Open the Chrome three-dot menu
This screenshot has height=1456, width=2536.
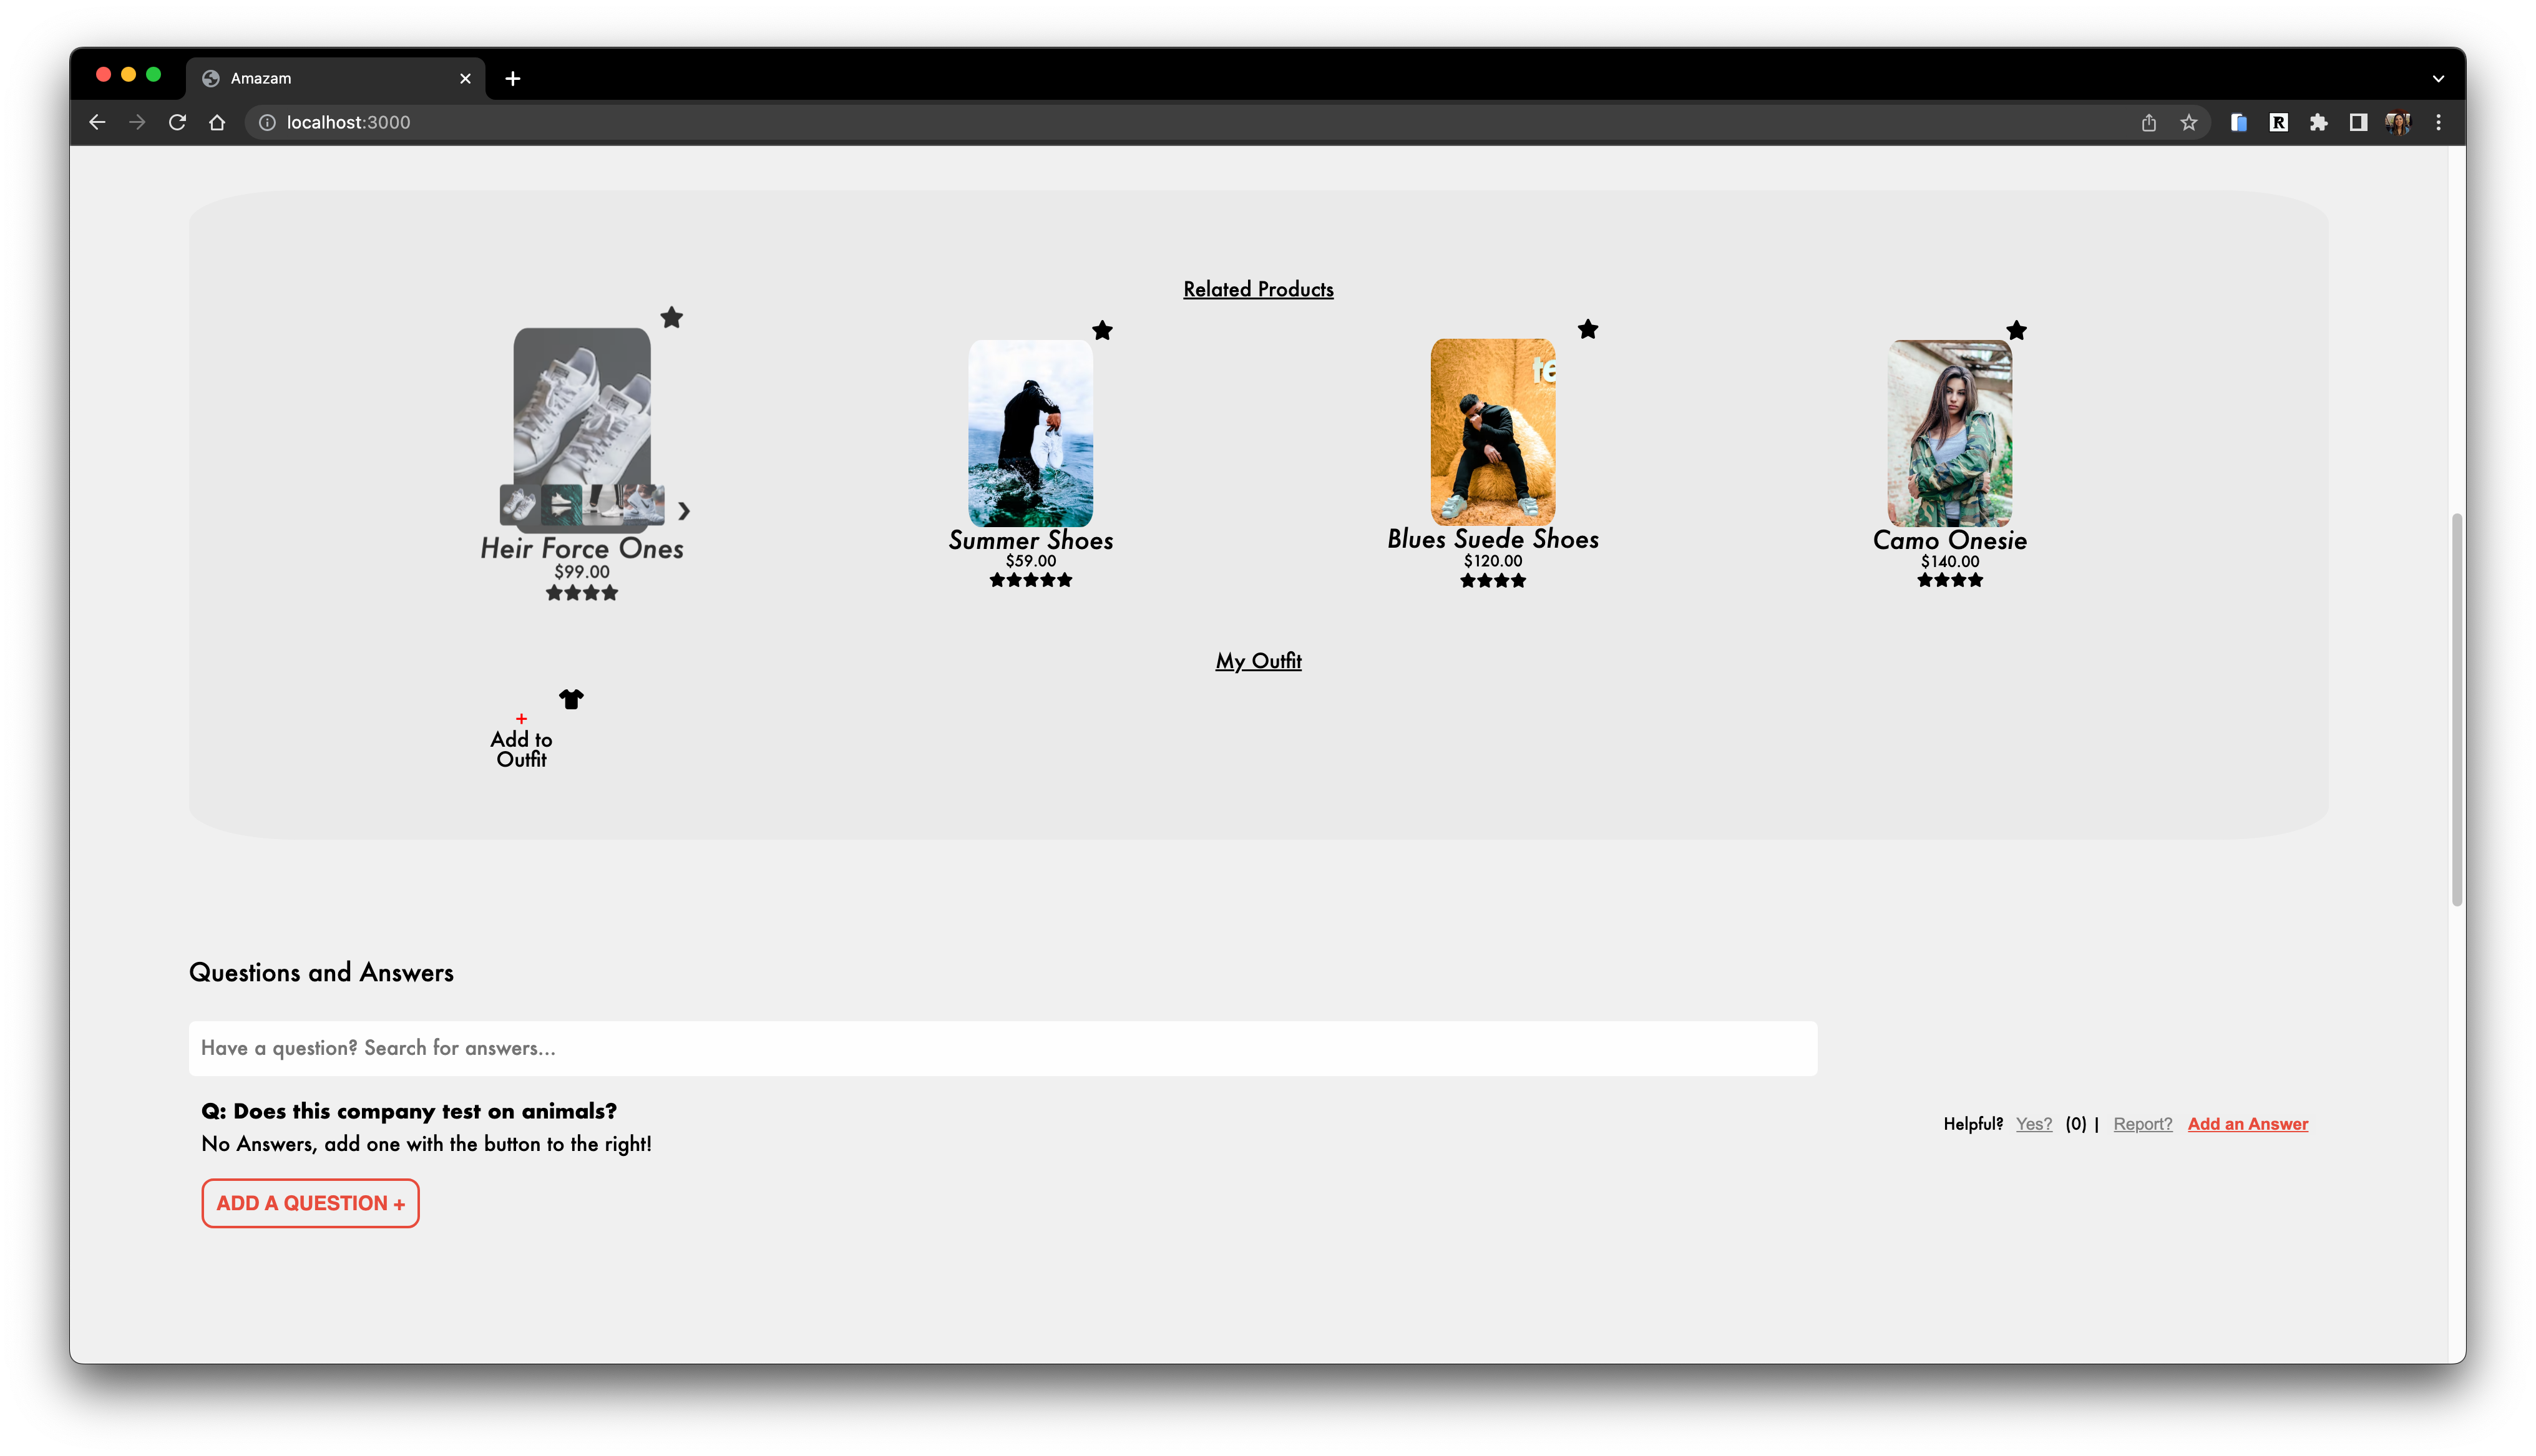tap(2438, 122)
